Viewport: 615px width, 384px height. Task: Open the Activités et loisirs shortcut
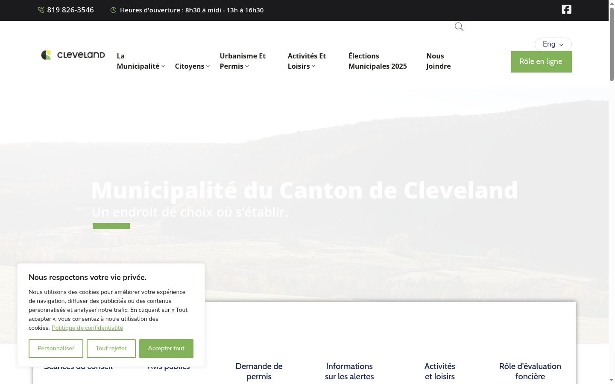(x=440, y=371)
